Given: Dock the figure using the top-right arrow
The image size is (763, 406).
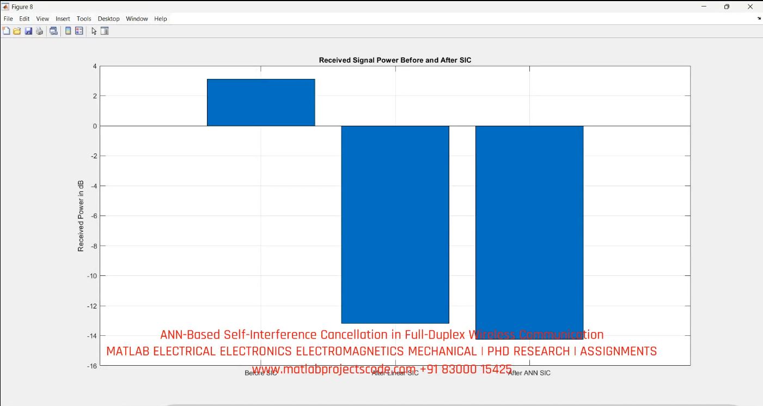Looking at the screenshot, I should pos(759,19).
